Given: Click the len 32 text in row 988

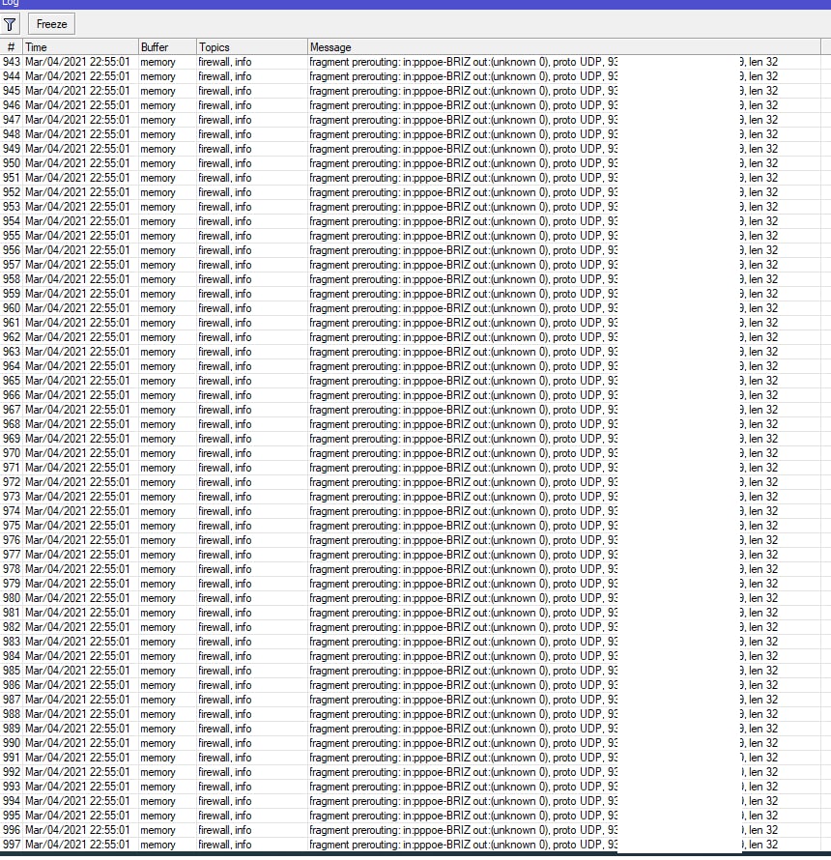Looking at the screenshot, I should point(763,714).
